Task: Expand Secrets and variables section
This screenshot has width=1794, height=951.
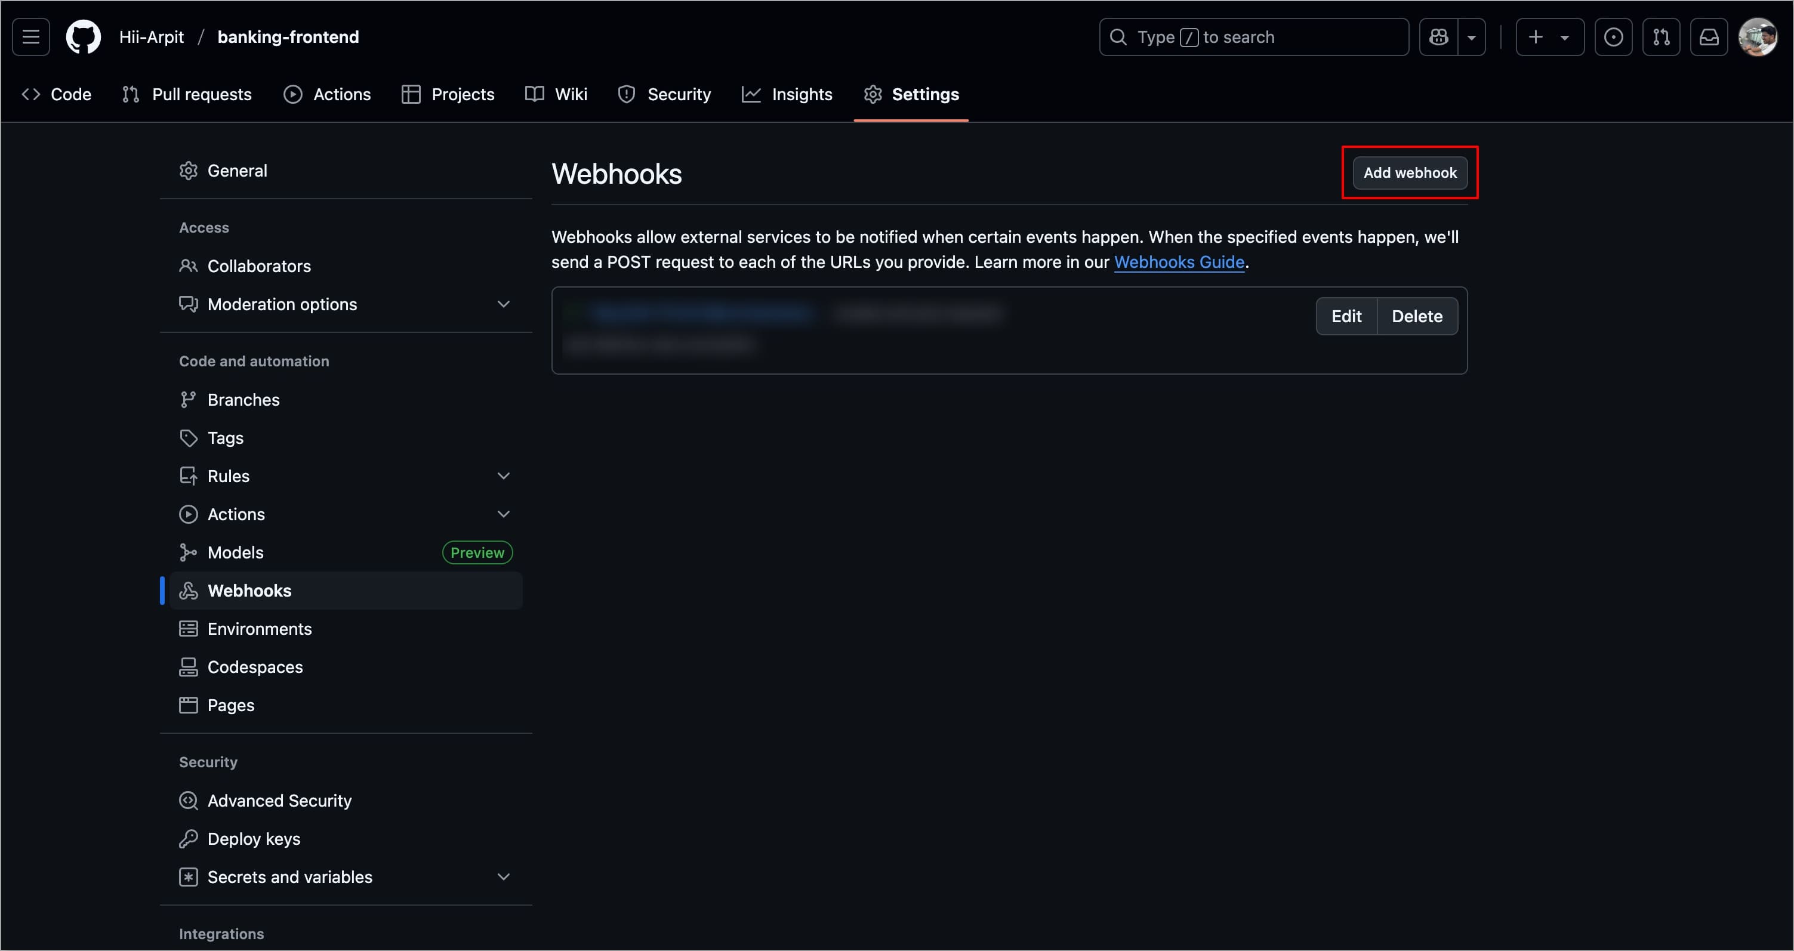Action: pyautogui.click(x=504, y=877)
